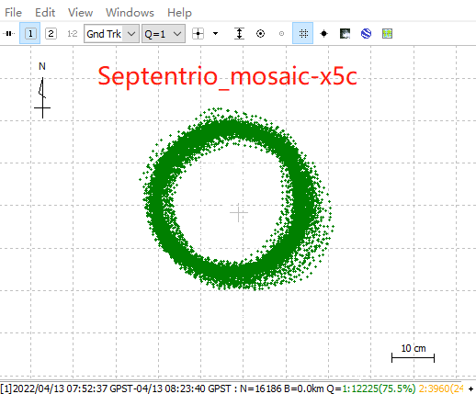
Task: Click the show track point diamond icon
Action: point(323,33)
